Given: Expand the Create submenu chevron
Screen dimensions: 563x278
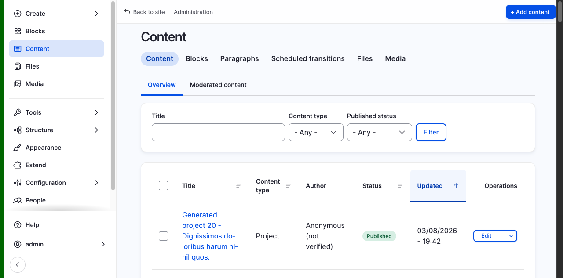Looking at the screenshot, I should click(97, 14).
